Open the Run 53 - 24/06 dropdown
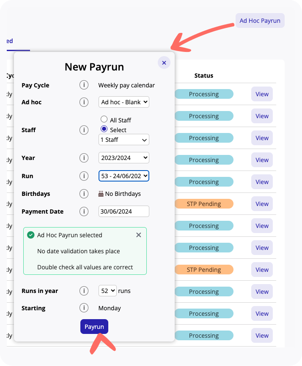Viewport: 302px width, 366px height. [124, 176]
